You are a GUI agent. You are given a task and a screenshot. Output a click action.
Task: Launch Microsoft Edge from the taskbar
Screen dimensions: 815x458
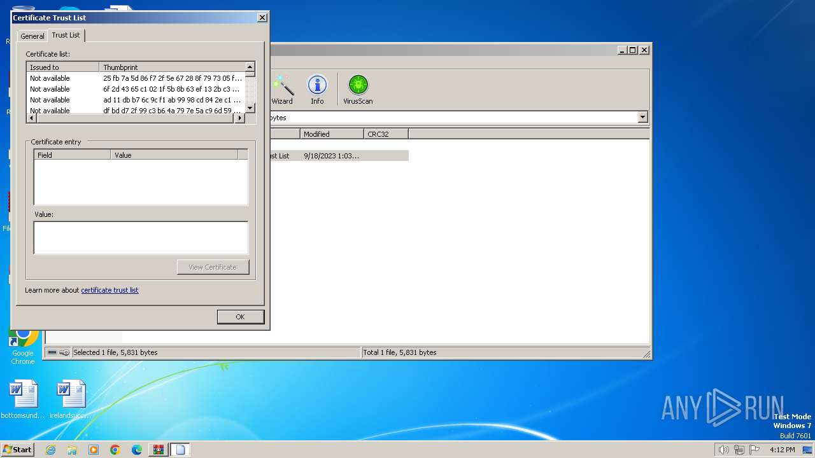pyautogui.click(x=137, y=450)
